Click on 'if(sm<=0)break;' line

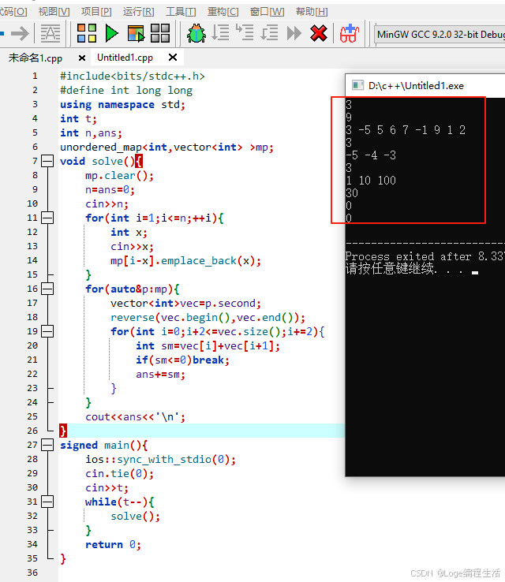182,360
